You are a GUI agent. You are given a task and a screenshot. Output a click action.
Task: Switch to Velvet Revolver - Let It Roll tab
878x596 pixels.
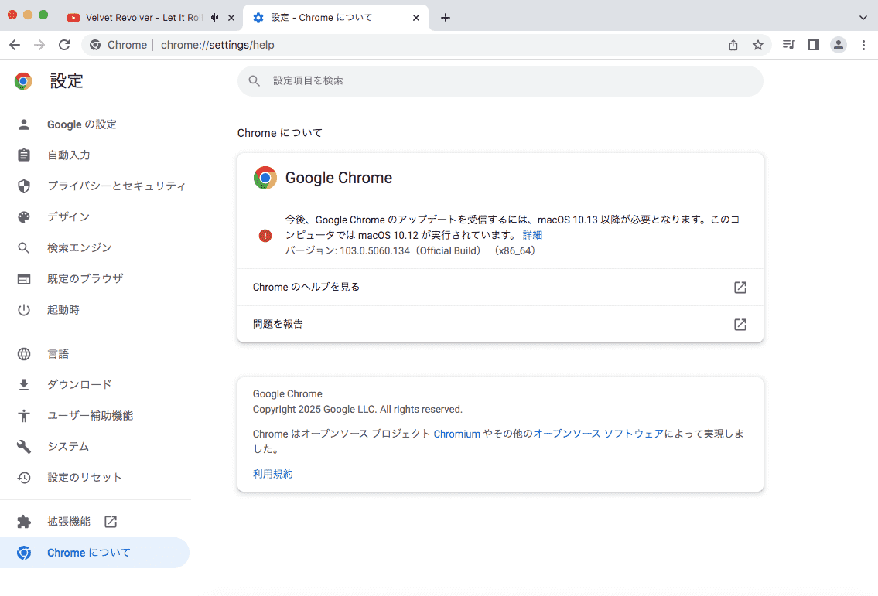point(143,17)
